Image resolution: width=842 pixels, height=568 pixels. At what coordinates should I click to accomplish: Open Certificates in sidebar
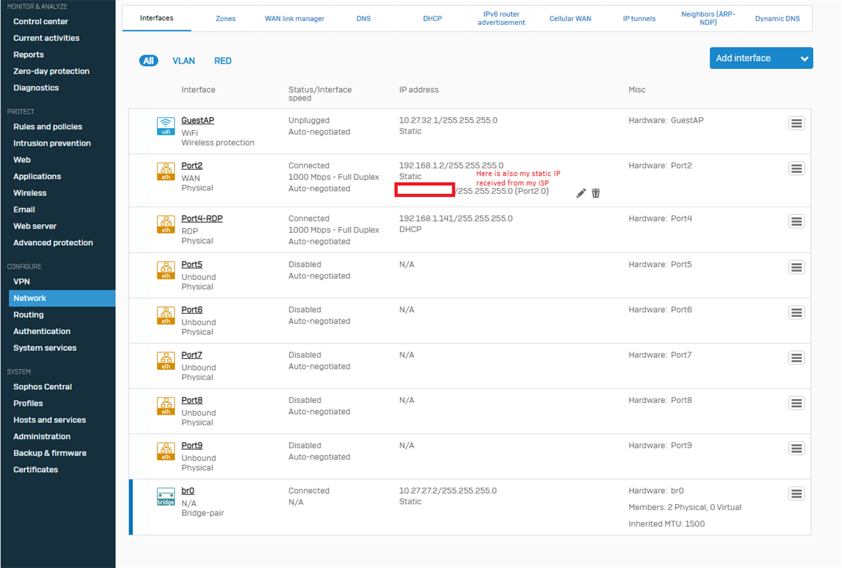(x=36, y=469)
